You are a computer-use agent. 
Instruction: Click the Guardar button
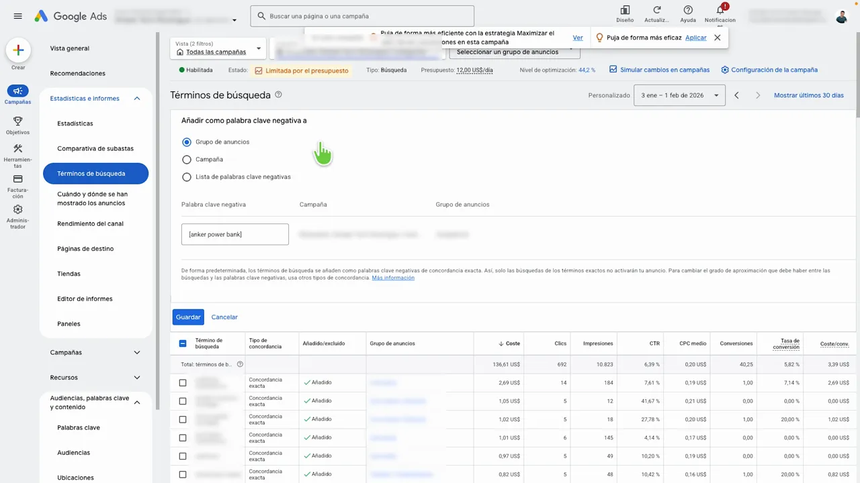coord(188,317)
